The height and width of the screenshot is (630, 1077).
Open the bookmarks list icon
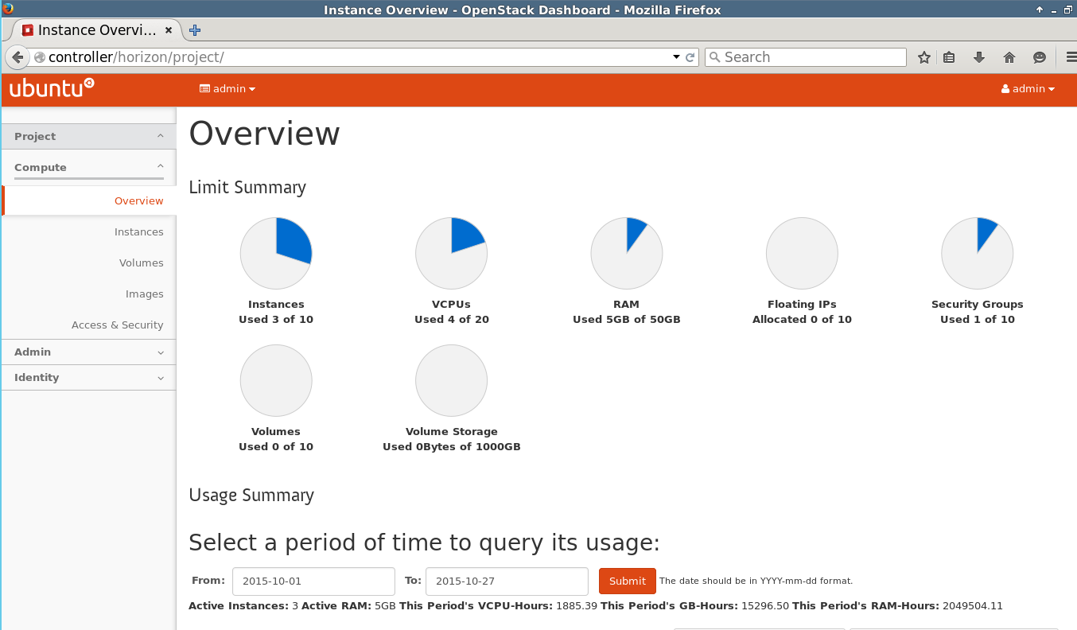(x=949, y=57)
